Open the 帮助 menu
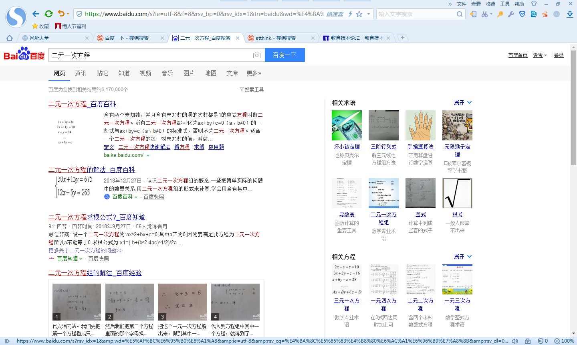The height and width of the screenshot is (345, 577). pyautogui.click(x=519, y=4)
